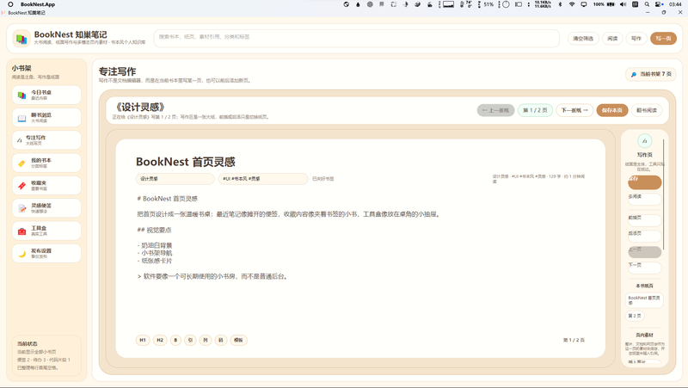Insert a quote with 引 button

[190, 340]
